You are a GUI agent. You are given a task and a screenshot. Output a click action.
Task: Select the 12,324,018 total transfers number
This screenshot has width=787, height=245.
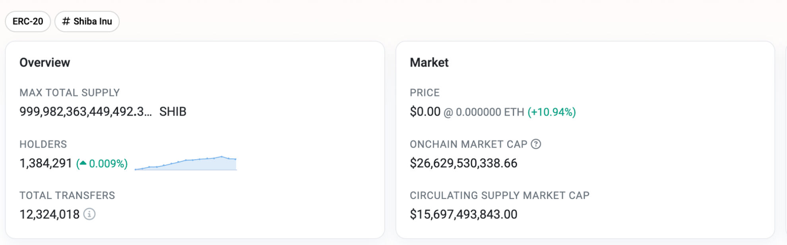[x=49, y=215]
